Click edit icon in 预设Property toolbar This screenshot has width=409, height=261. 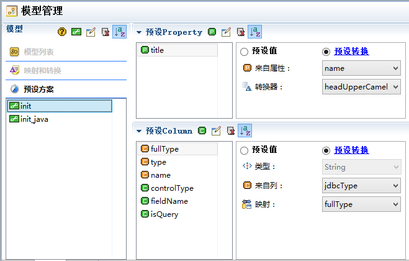click(226, 32)
